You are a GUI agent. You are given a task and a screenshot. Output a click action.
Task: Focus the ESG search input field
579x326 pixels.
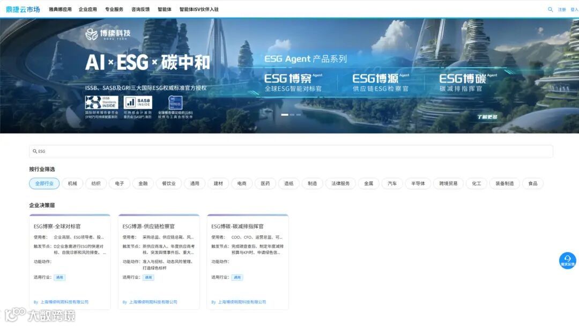[x=291, y=151]
